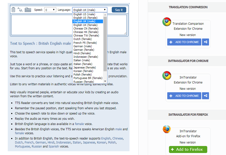The image size is (226, 155).
Task: Open the German language link
Action: coord(40,142)
